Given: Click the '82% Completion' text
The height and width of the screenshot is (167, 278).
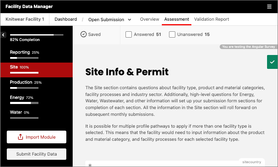Looking at the screenshot, I should [25, 40].
